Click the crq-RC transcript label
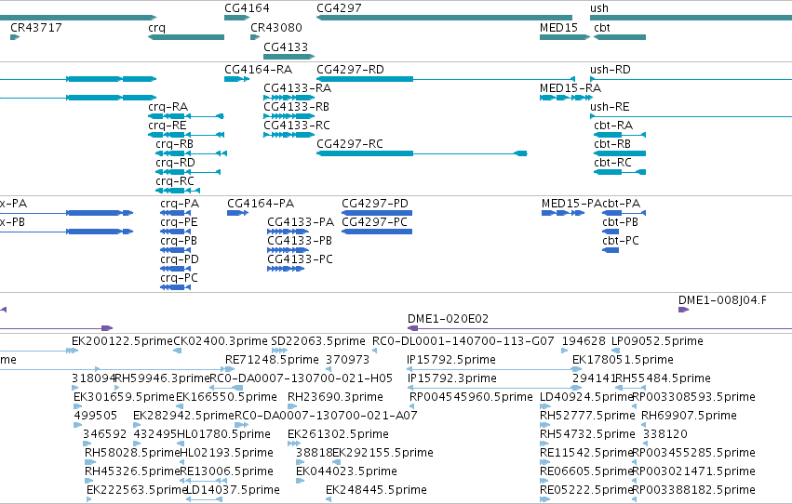The image size is (792, 504). click(175, 181)
